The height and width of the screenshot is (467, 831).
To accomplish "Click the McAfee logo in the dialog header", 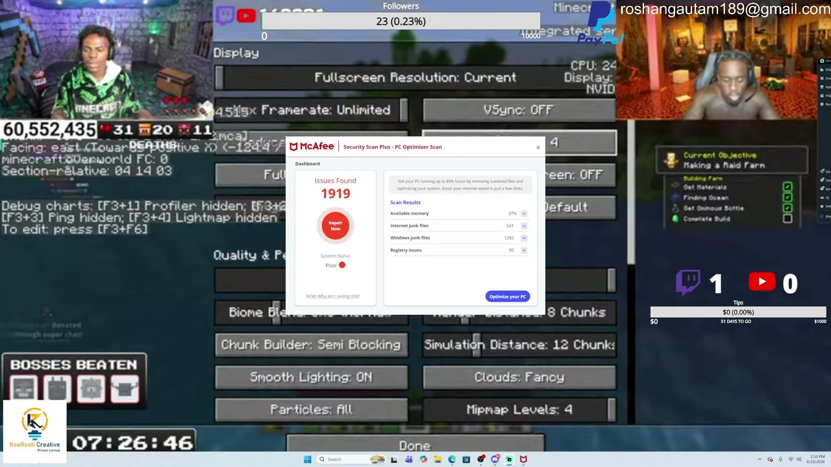I will pos(312,147).
